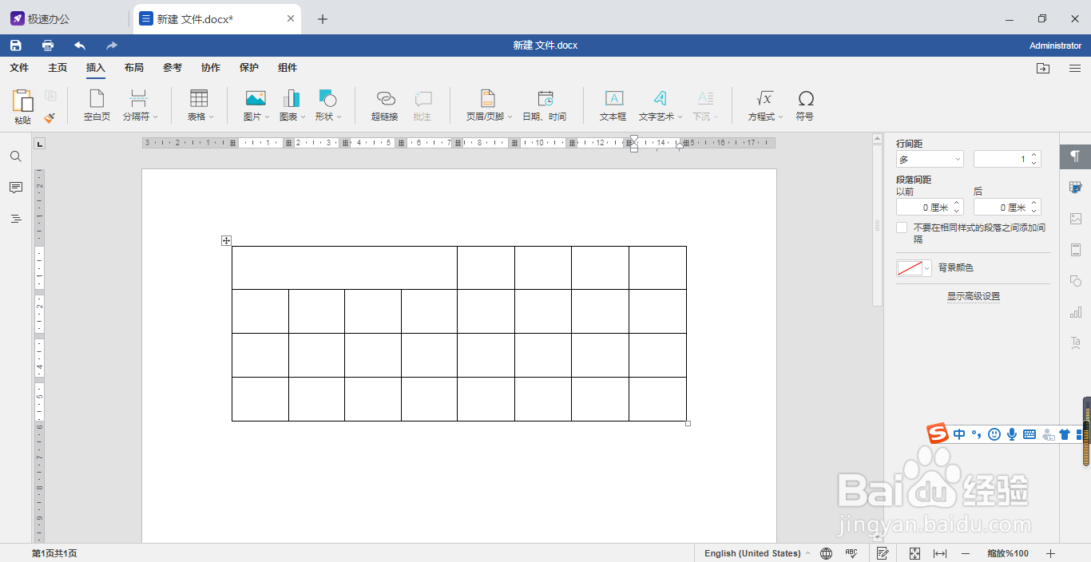This screenshot has width=1091, height=562.
Task: Click ruler tab stop selector
Action: (39, 144)
